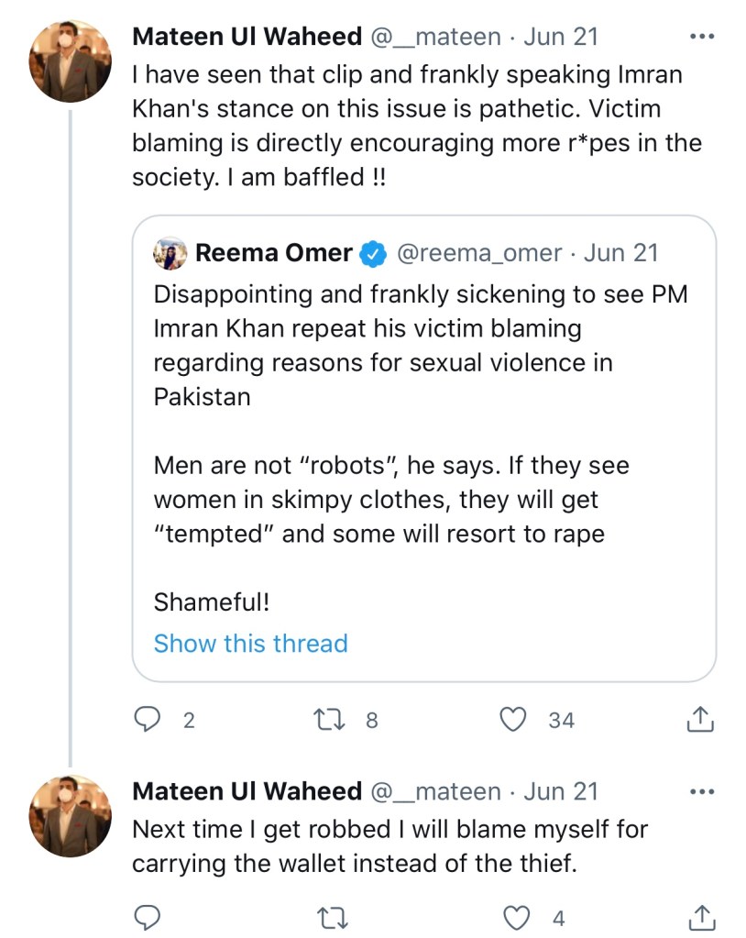Click the @__mateen handle on second tweet
This screenshot has height=938, width=746.
pyautogui.click(x=435, y=790)
